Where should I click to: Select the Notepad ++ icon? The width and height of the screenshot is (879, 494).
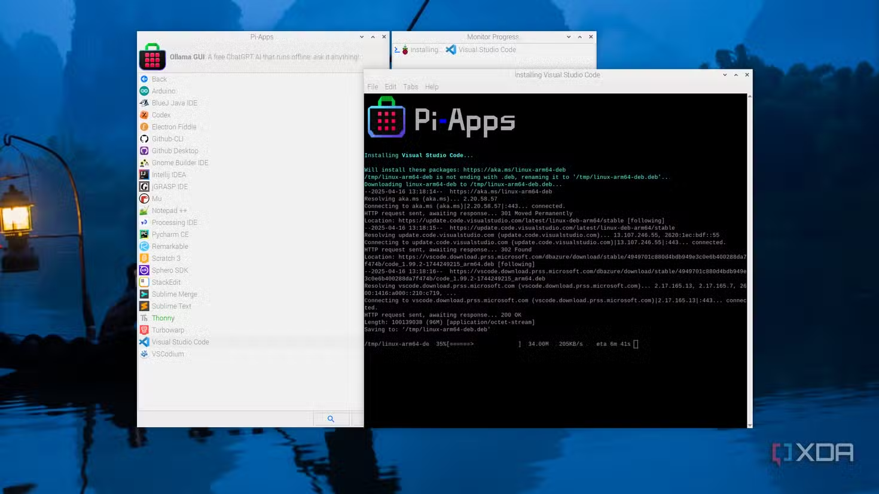tap(144, 211)
